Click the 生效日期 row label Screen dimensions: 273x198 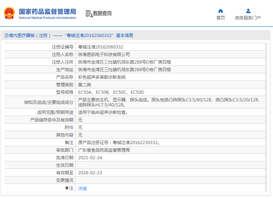pyautogui.click(x=65, y=165)
